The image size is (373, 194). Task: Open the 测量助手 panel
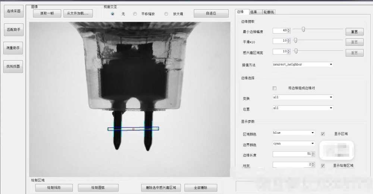13,48
